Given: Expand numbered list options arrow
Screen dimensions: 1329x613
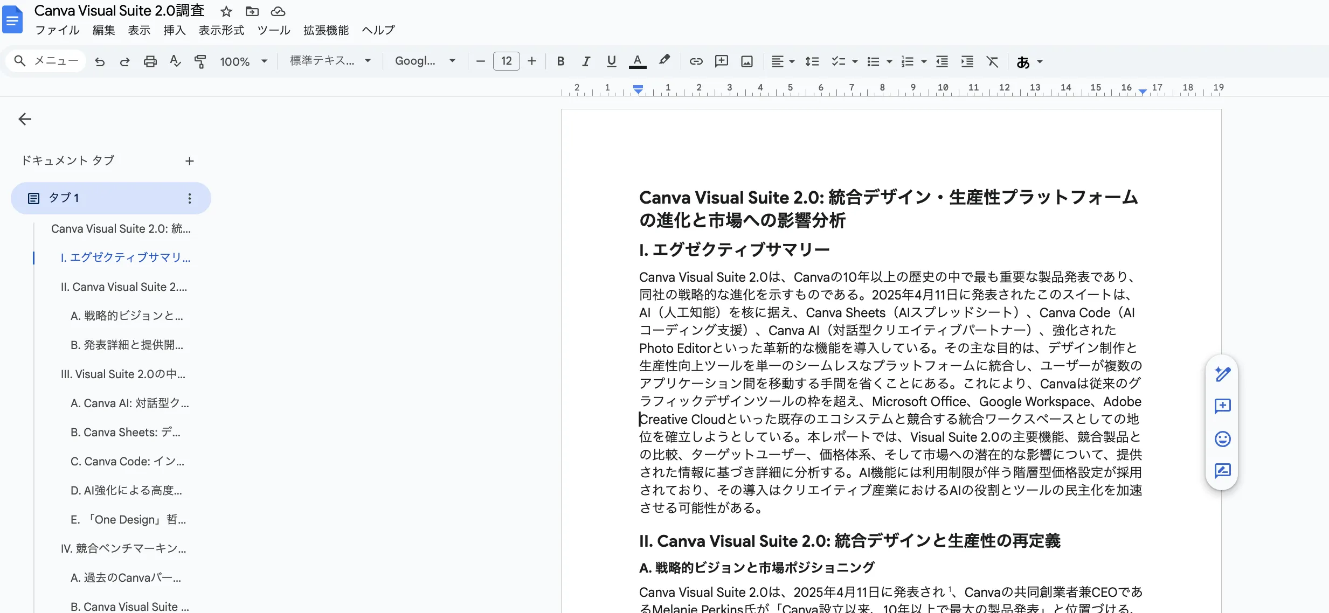Looking at the screenshot, I should (x=924, y=61).
